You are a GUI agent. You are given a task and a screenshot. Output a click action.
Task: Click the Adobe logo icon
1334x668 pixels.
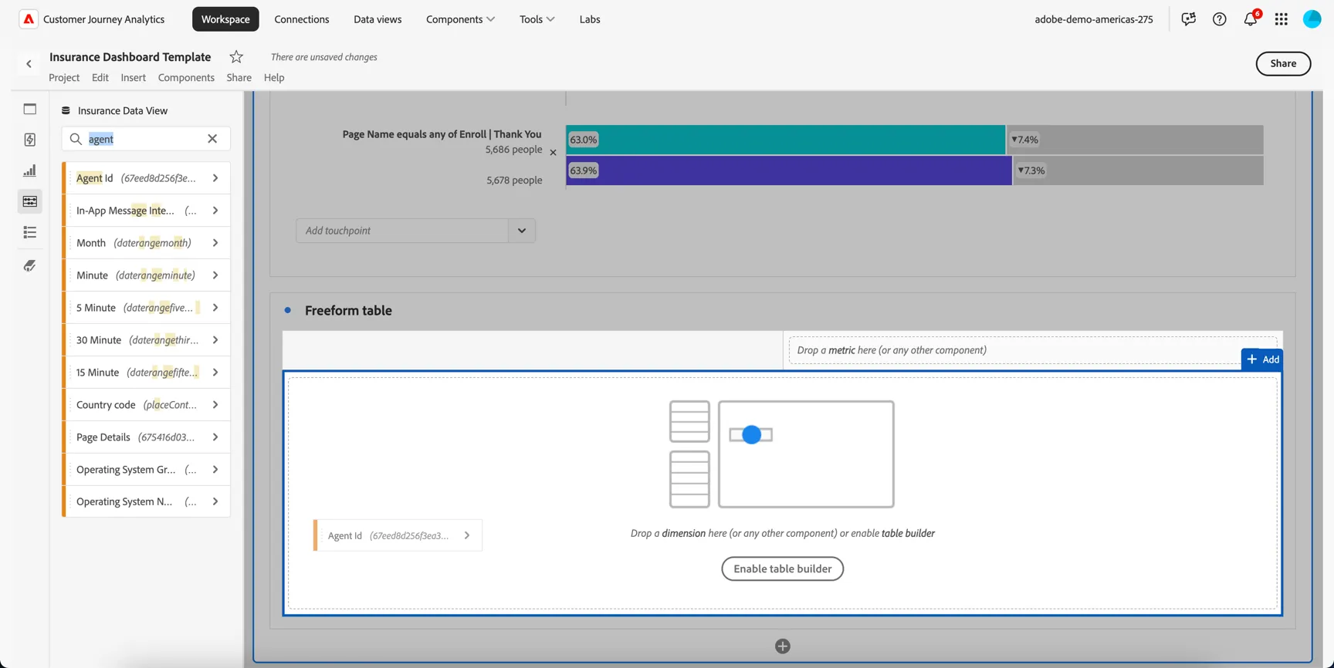(x=29, y=19)
